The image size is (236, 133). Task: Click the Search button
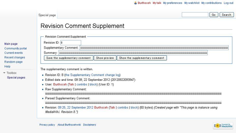[x=226, y=15]
